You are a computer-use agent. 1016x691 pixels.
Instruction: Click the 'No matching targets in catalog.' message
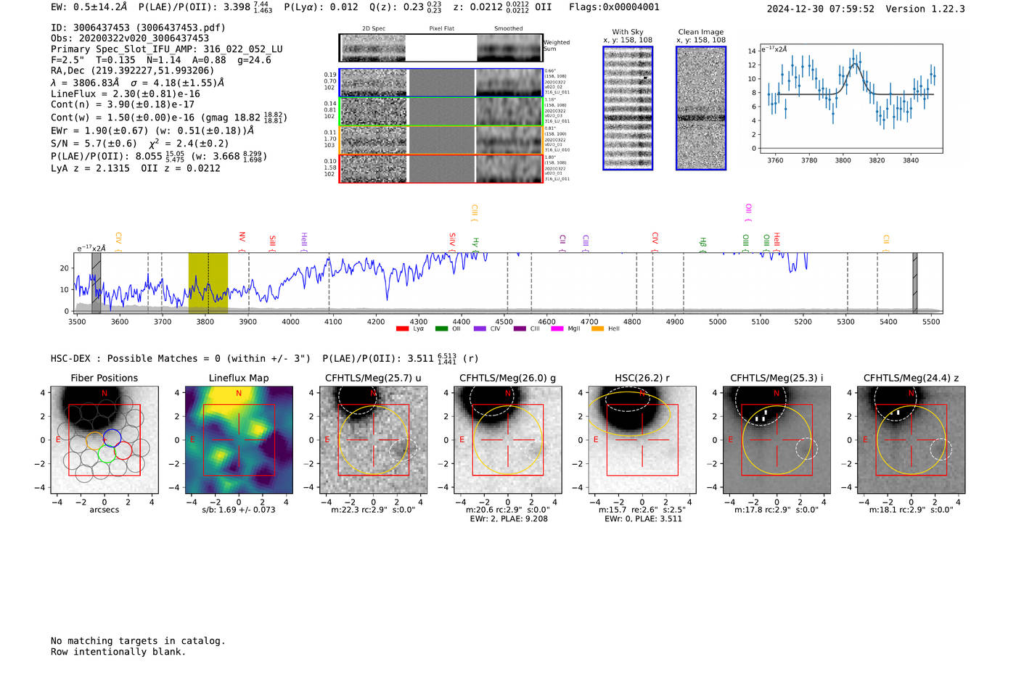tap(138, 641)
